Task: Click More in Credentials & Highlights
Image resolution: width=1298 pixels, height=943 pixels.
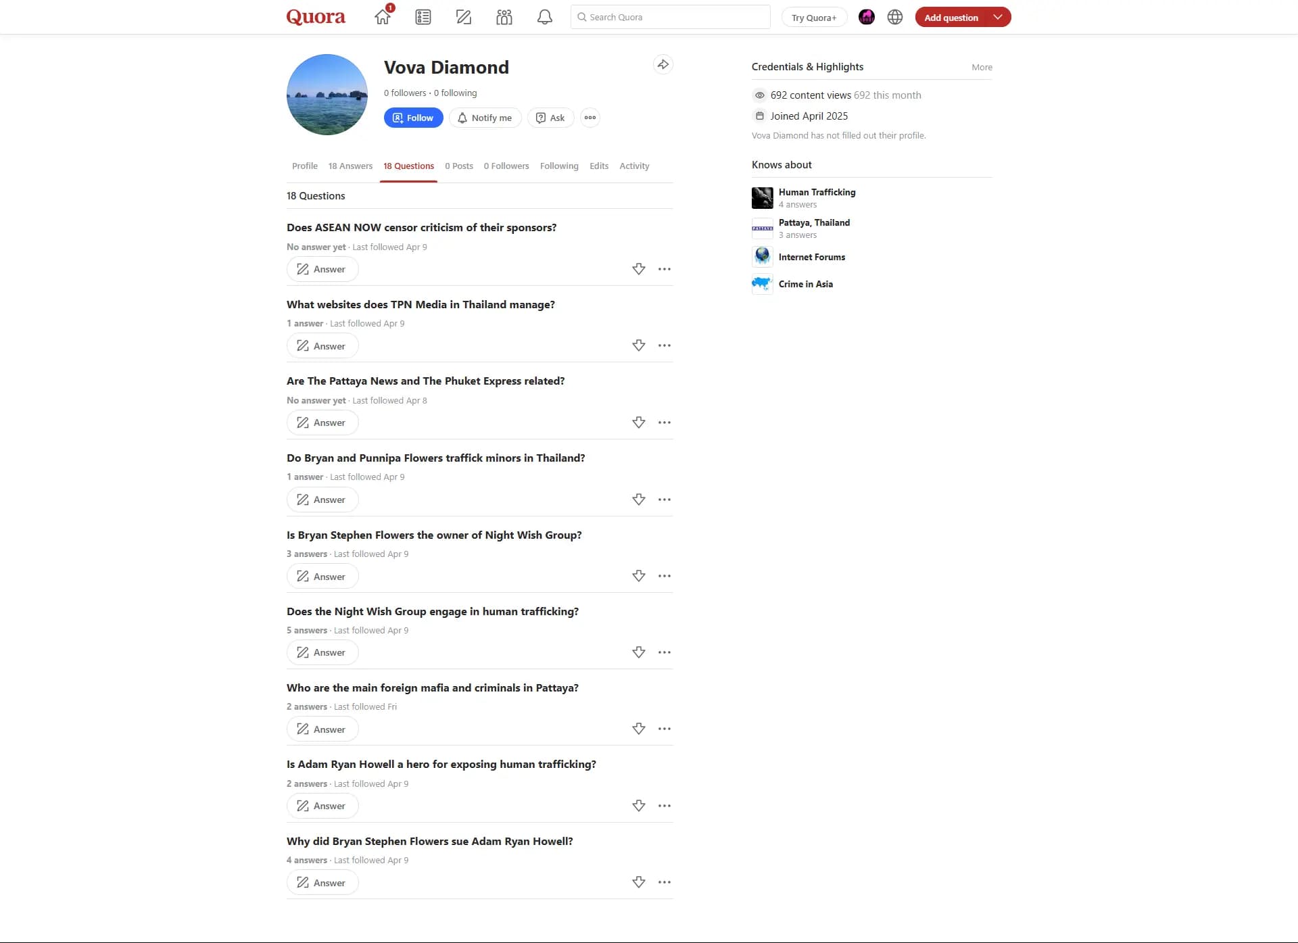Action: (x=982, y=67)
